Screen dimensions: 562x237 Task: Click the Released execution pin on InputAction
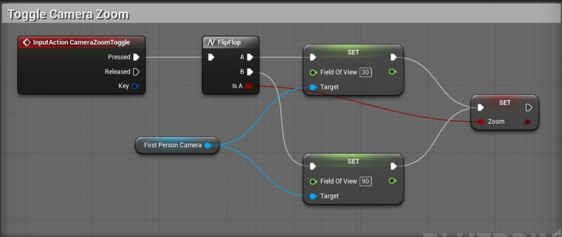tap(136, 72)
